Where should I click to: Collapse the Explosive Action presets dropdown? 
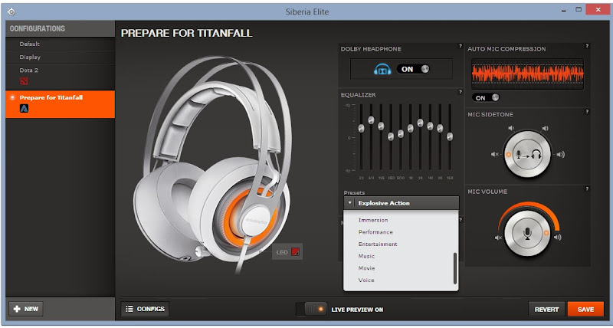pos(401,203)
